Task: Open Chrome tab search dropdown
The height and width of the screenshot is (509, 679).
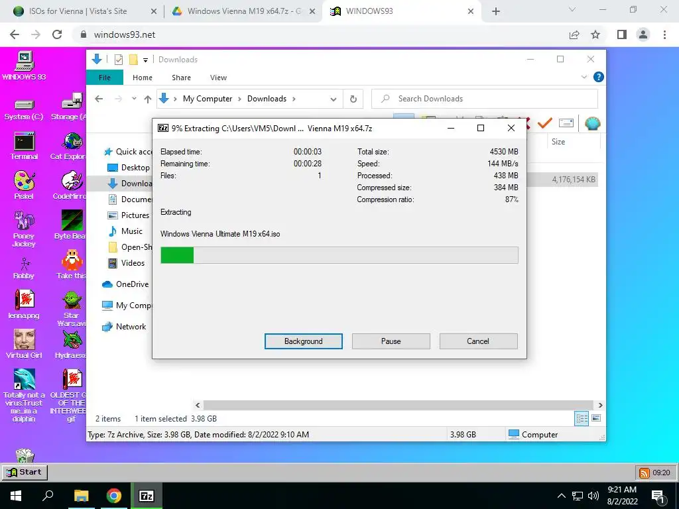Action: (x=572, y=9)
